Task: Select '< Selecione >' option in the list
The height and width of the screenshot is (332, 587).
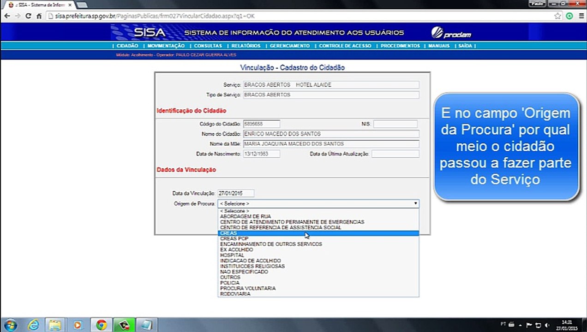Action: [318, 211]
